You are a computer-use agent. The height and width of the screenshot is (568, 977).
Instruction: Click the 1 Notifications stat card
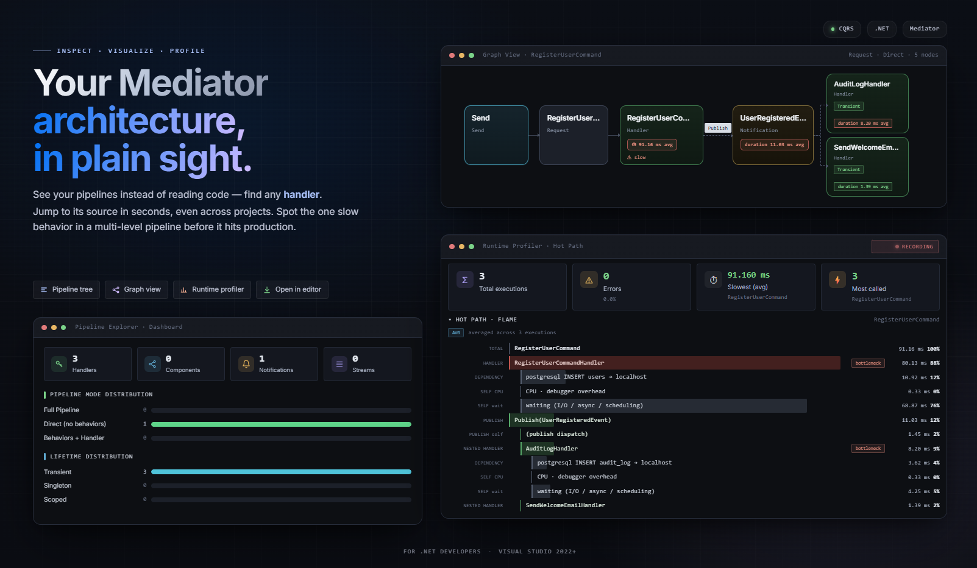pos(274,364)
